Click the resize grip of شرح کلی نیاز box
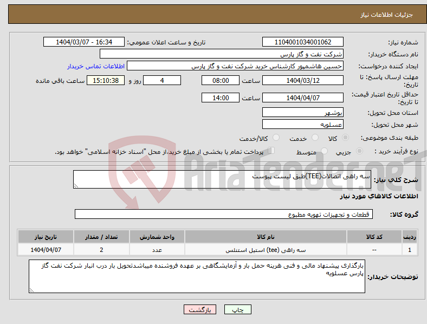The width and height of the screenshot is (427, 324). pyautogui.click(x=76, y=186)
